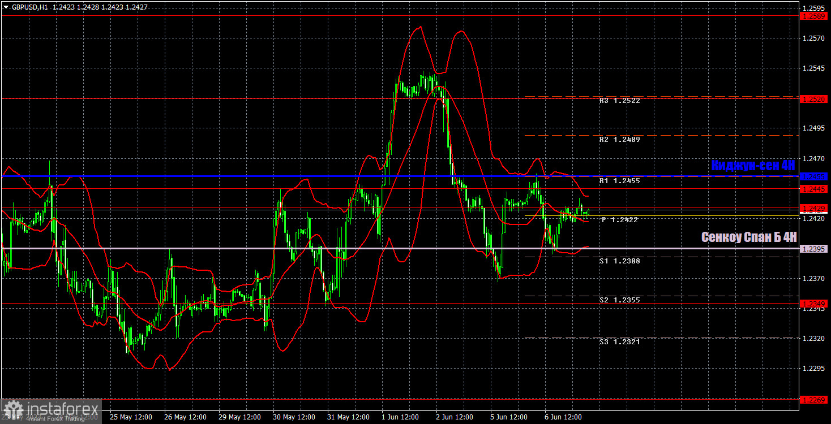The height and width of the screenshot is (424, 831).
Task: Click the 6 Jun 12:00 time label
Action: 563,417
